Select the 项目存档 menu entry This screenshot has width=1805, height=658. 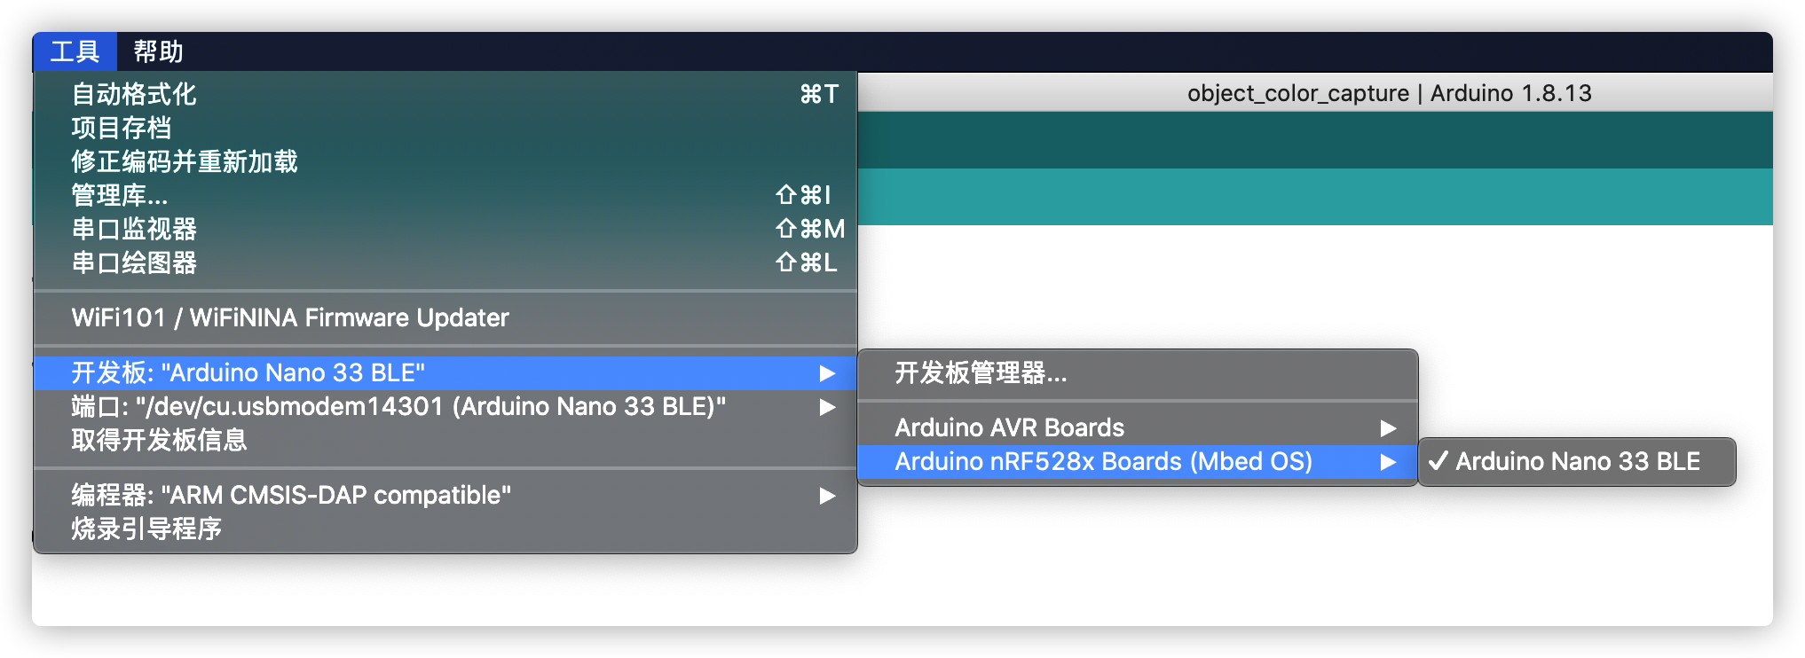[445, 128]
